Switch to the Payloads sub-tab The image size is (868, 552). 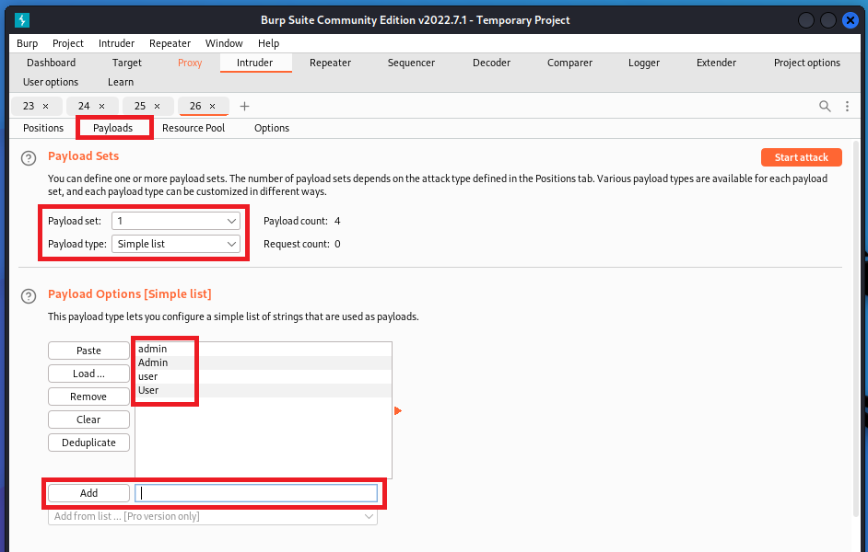click(113, 128)
